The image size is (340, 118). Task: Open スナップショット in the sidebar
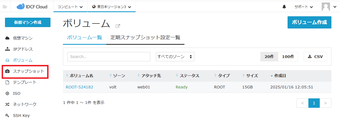point(28,71)
